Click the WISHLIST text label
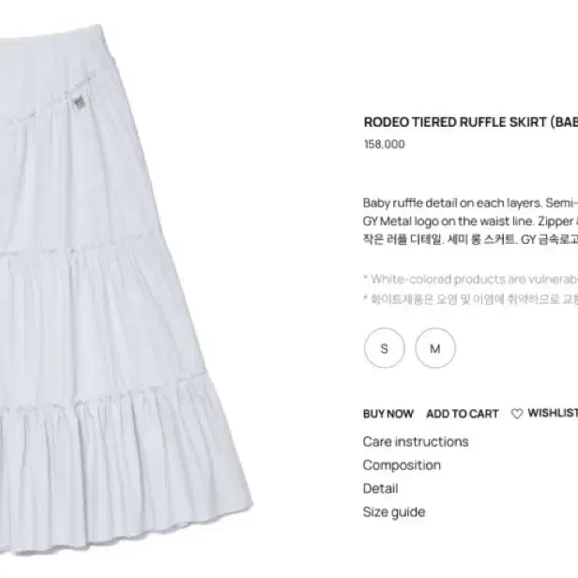This screenshot has height=578, width=578. [x=553, y=413]
